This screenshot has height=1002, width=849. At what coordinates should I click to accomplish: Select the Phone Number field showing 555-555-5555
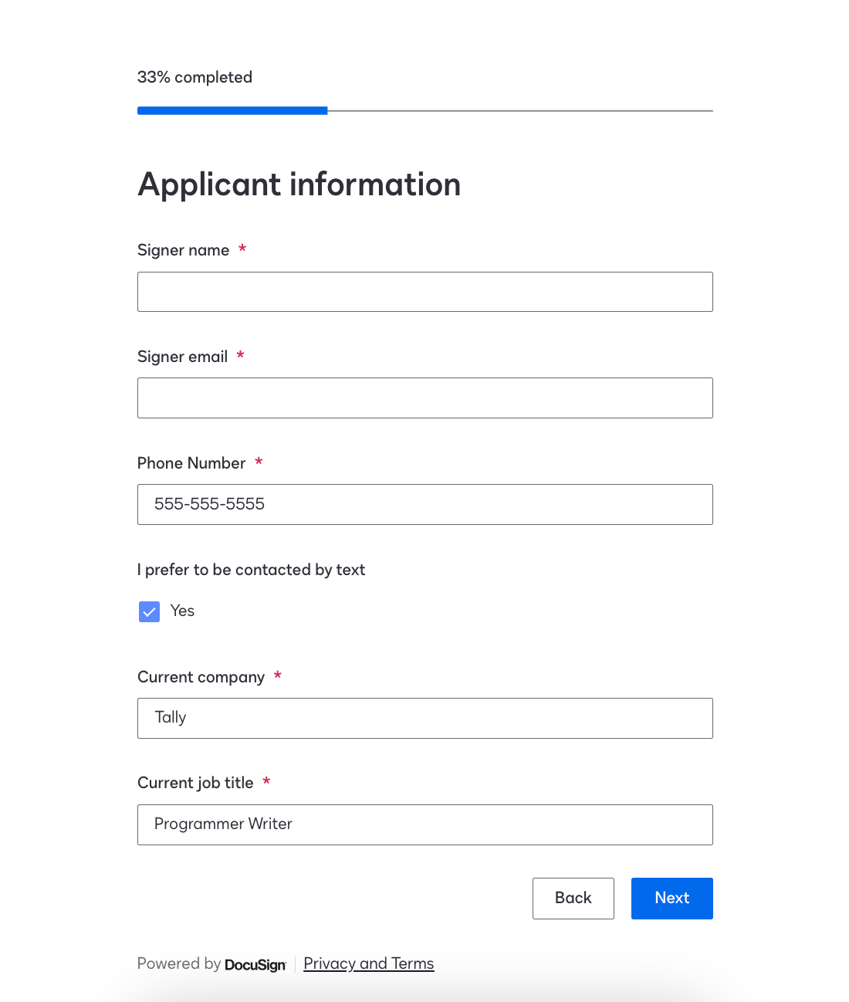pos(424,504)
